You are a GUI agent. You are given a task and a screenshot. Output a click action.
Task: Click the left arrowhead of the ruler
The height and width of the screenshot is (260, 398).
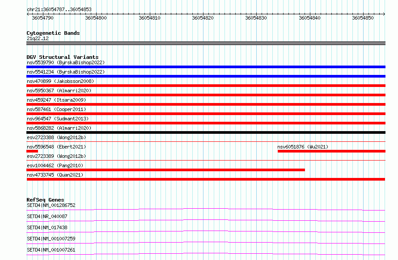(28, 14)
